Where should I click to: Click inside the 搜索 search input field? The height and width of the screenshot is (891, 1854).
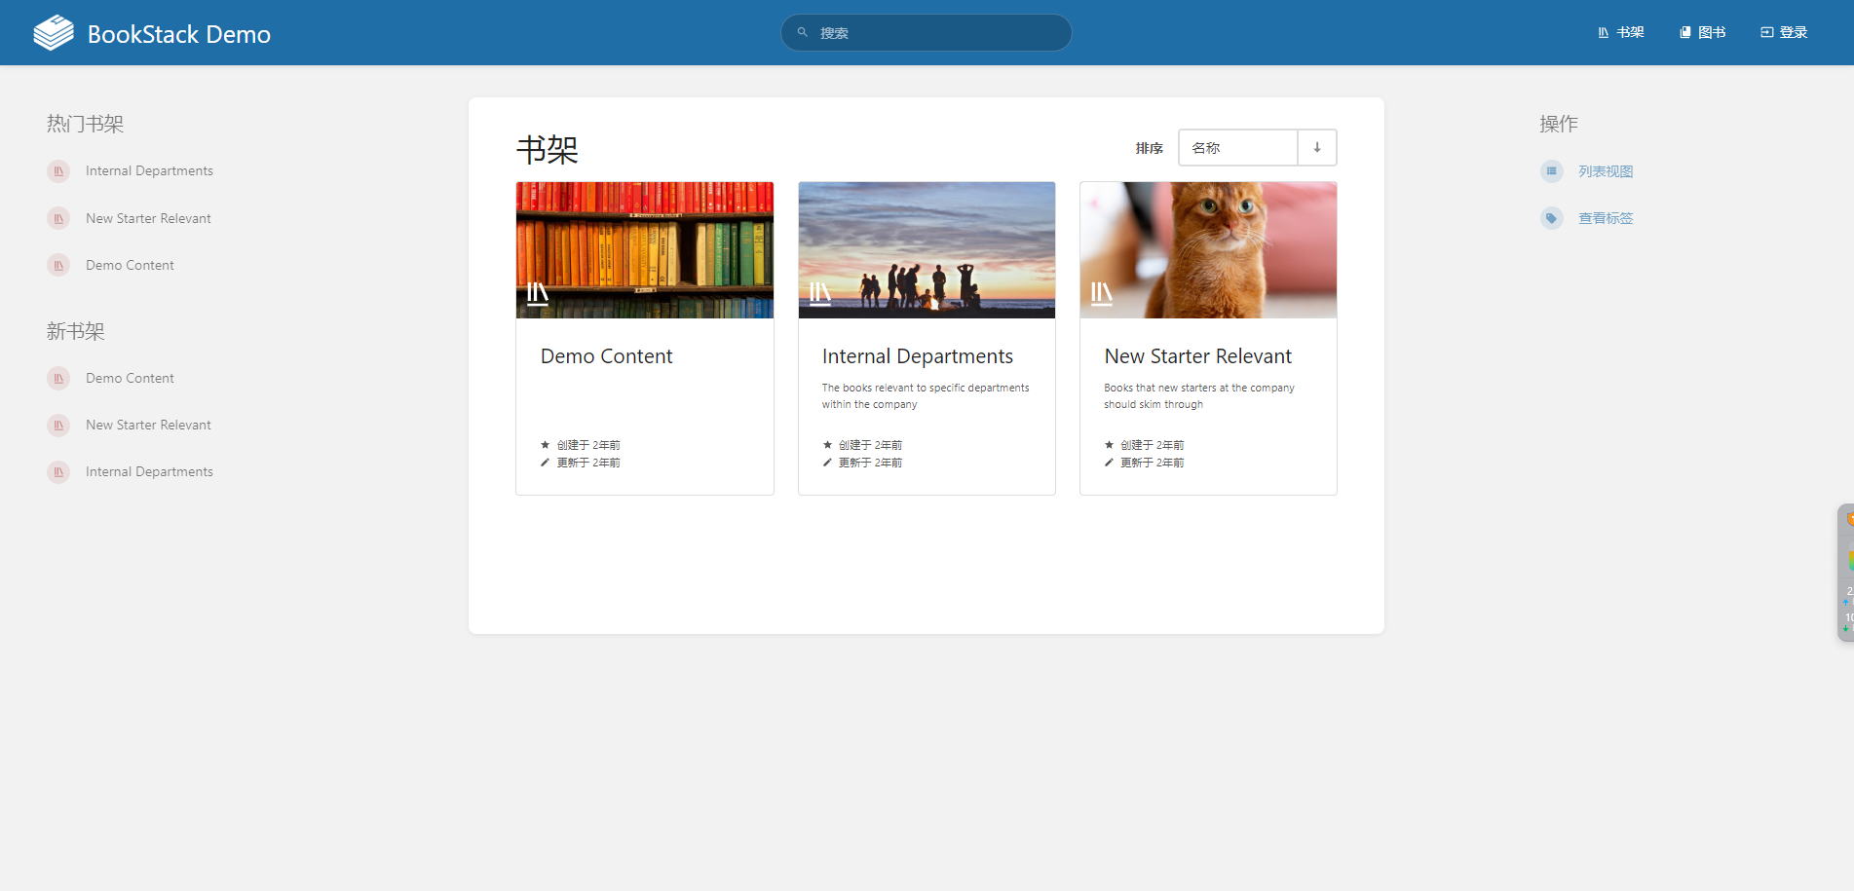(926, 32)
